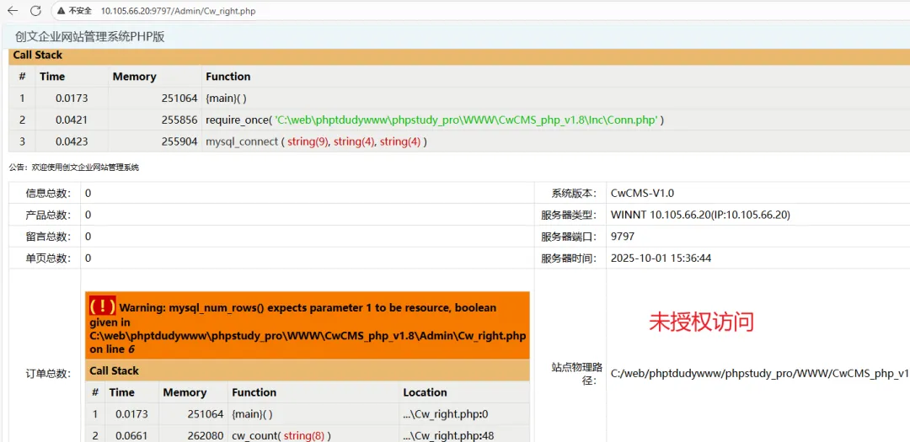
Task: Select the Location column header
Action: [x=425, y=392]
